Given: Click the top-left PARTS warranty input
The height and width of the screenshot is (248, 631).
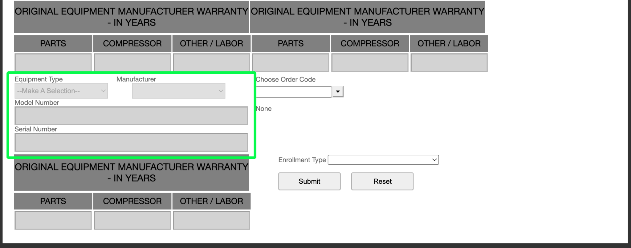Looking at the screenshot, I should 53,63.
